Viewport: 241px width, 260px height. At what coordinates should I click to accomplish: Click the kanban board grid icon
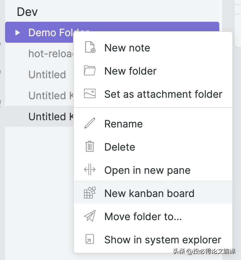(90, 193)
